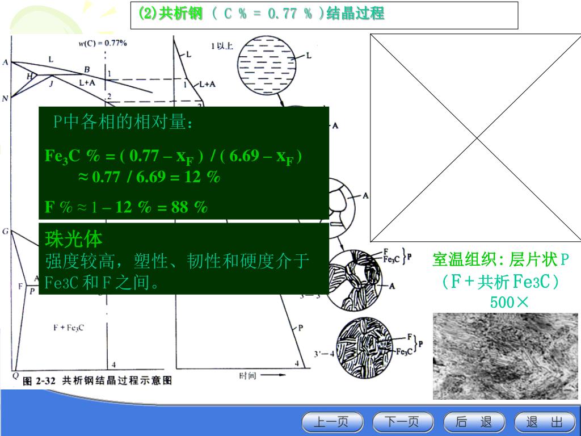Select the Fe3C % formula line
The width and height of the screenshot is (581, 436).
coord(174,157)
